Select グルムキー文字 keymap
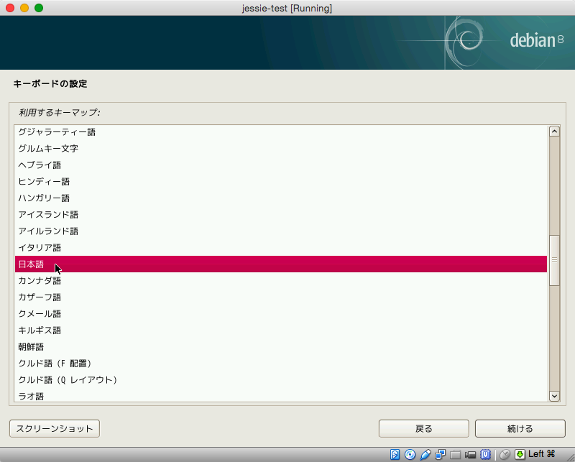 (281, 149)
